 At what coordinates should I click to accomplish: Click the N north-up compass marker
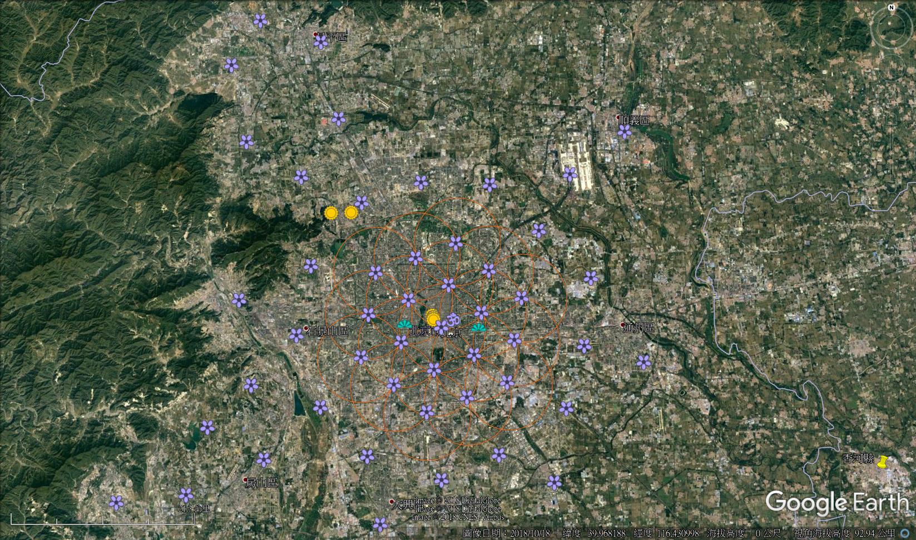click(890, 8)
